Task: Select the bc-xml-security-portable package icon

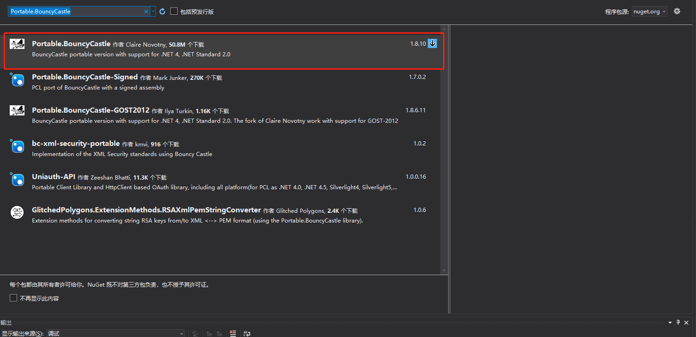Action: (17, 146)
